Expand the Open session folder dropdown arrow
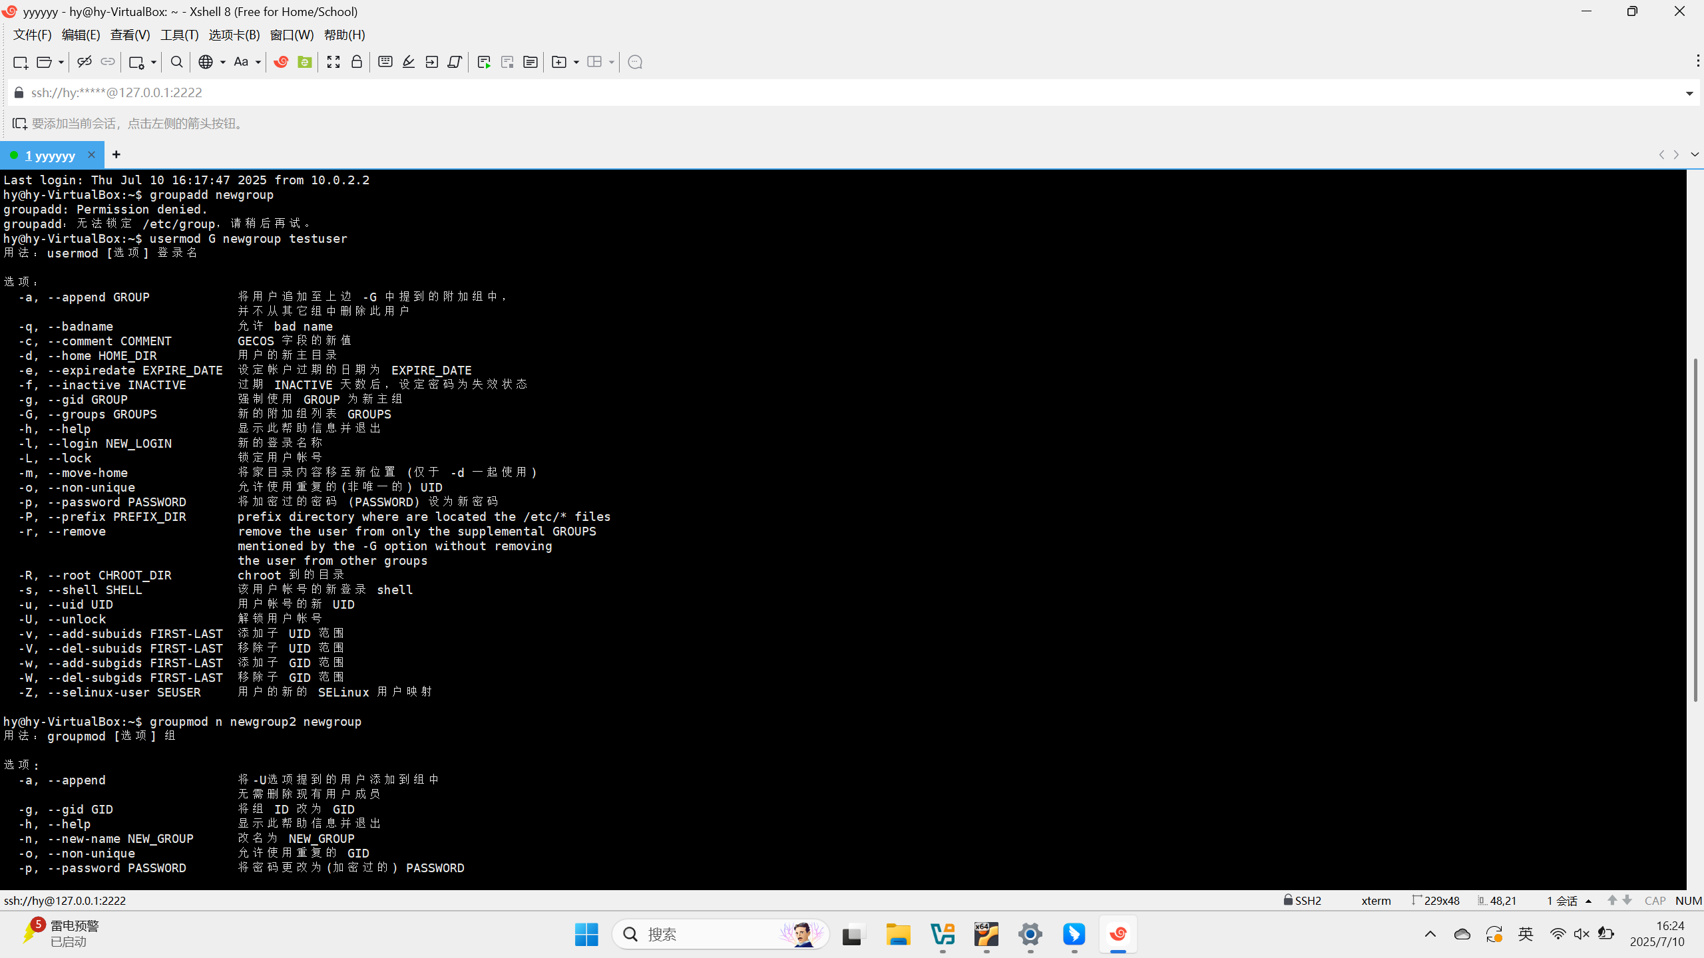This screenshot has height=958, width=1704. pyautogui.click(x=61, y=62)
